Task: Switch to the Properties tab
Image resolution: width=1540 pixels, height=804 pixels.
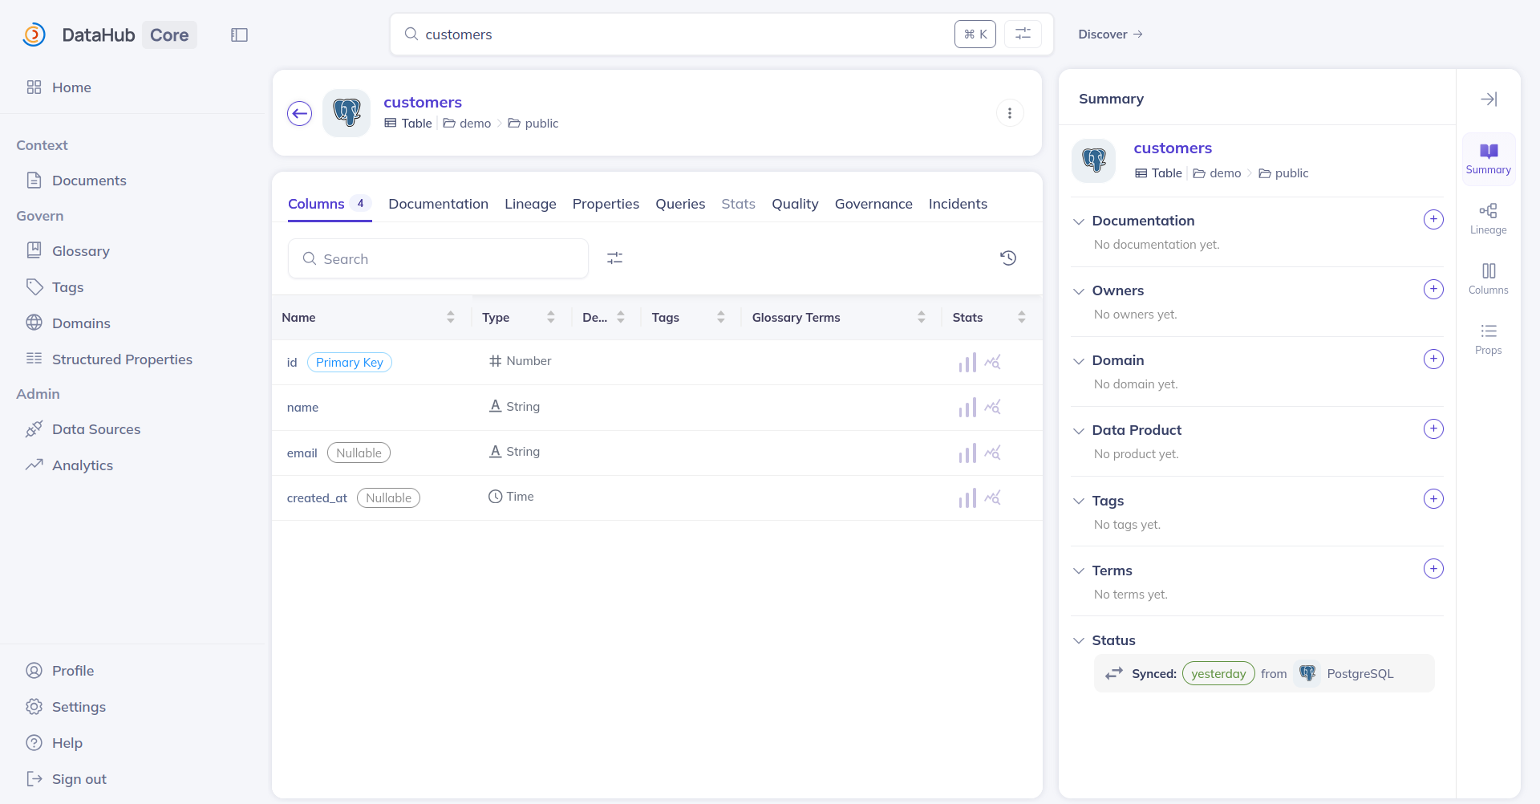Action: (x=606, y=204)
